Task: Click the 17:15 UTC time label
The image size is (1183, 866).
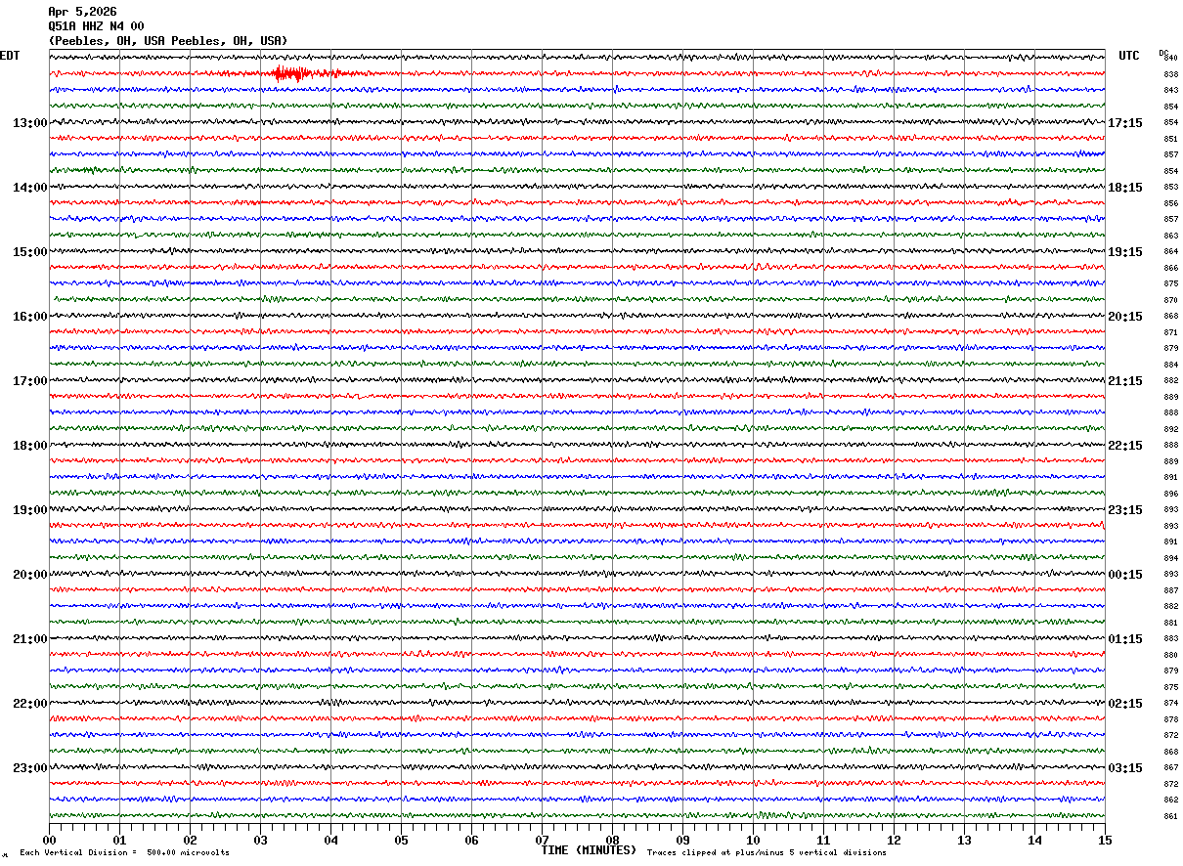Action: 1125,123
